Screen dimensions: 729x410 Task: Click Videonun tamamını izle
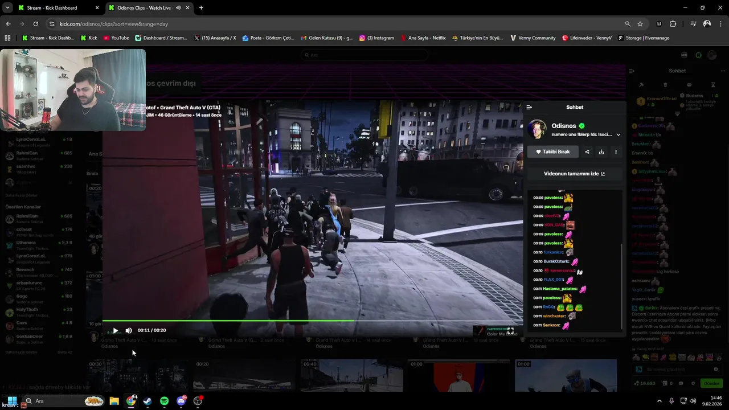pyautogui.click(x=574, y=174)
